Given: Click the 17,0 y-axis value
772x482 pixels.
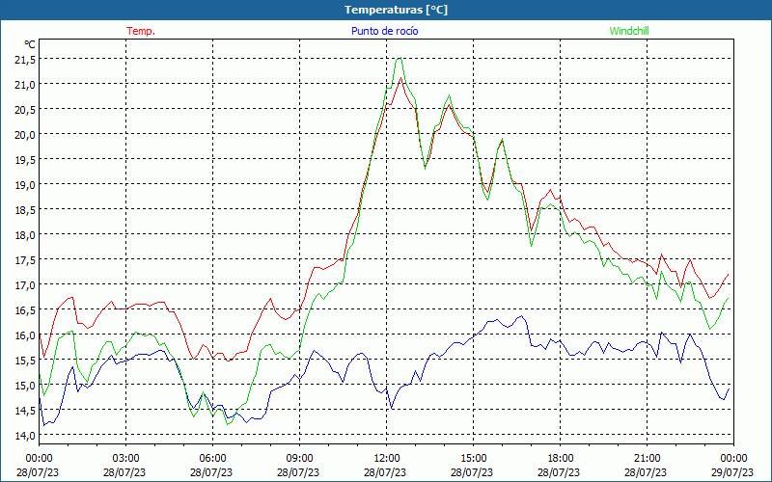Looking at the screenshot, I should click(25, 285).
